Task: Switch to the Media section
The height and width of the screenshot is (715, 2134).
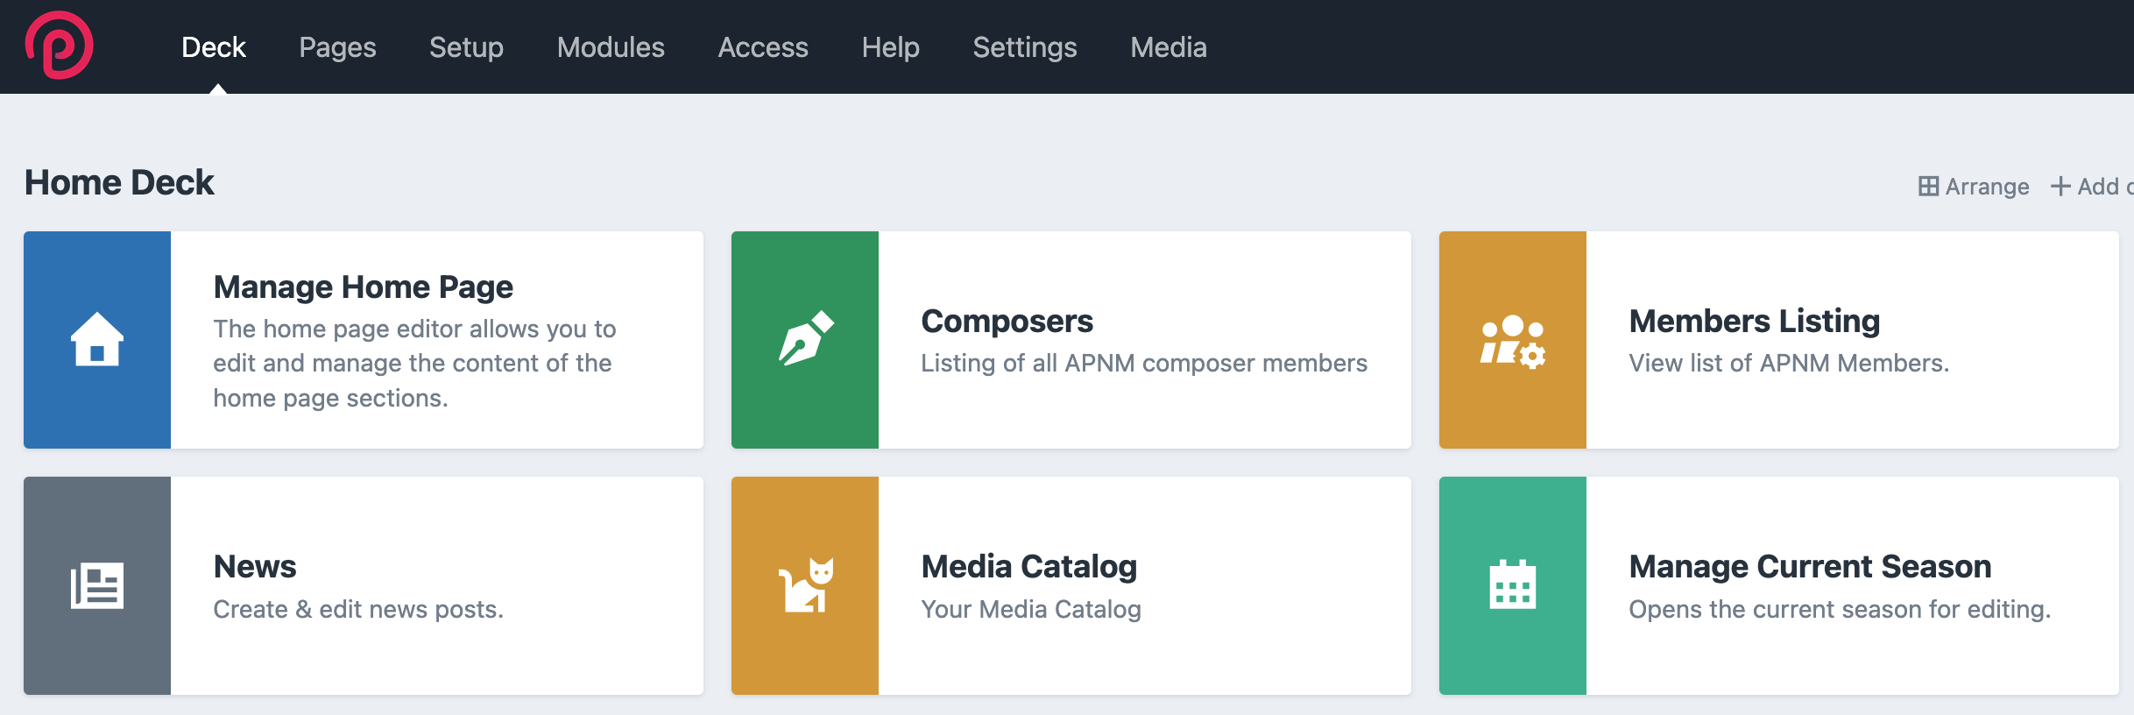Action: pos(1169,47)
